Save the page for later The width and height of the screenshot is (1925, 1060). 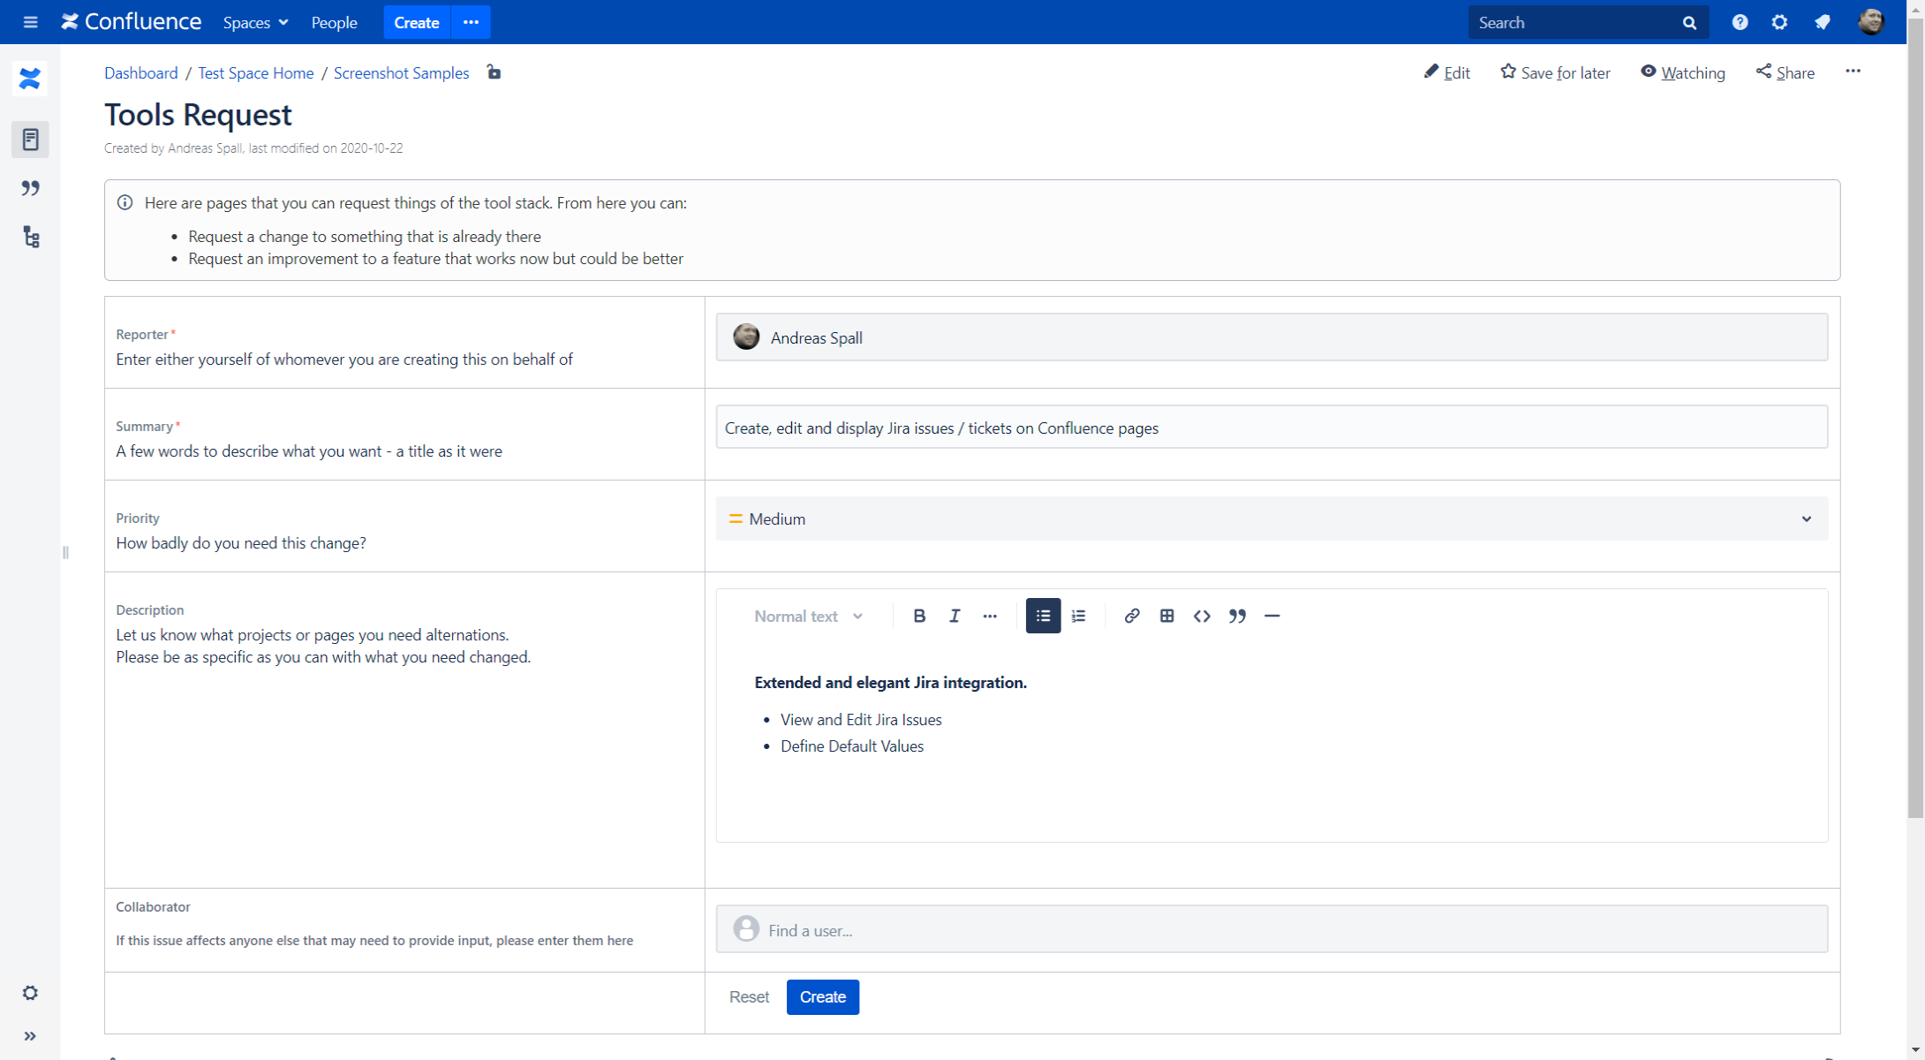1555,72
